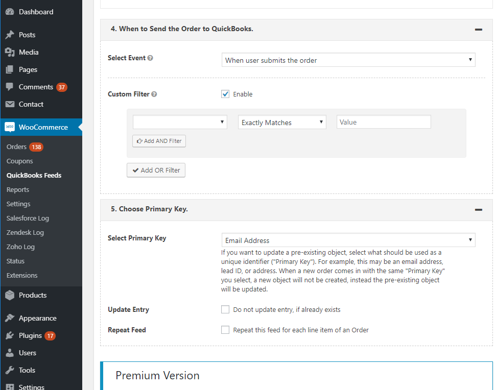Click the 138 orders count badge

[x=36, y=147]
